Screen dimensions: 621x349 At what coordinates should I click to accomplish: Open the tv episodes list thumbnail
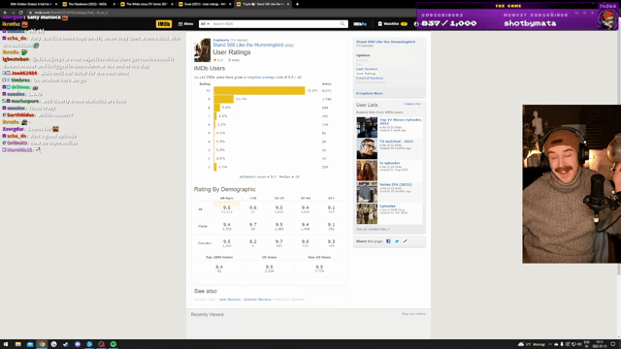coord(367,171)
